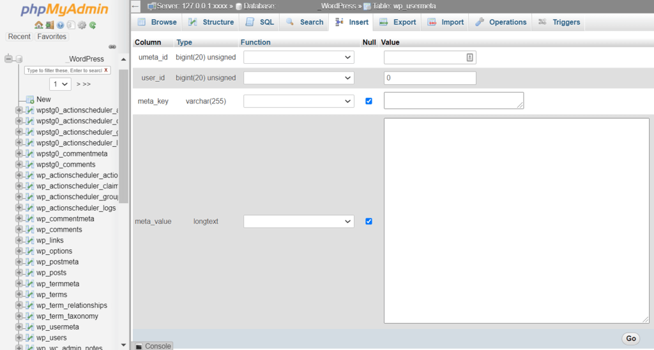Screen dimensions: 654x350
Task: Open the phpMyAdmin documentation help icon
Action: point(61,25)
